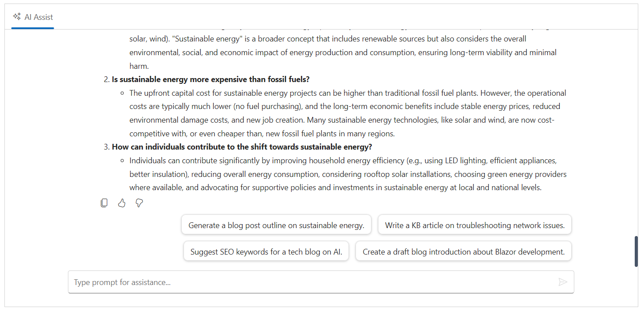Viewport: 644px width, 315px height.
Task: Copy the AI response to clipboard
Action: (104, 203)
